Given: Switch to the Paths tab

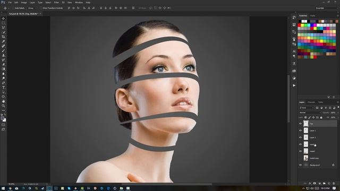Looking at the screenshot, I should pos(321,102).
